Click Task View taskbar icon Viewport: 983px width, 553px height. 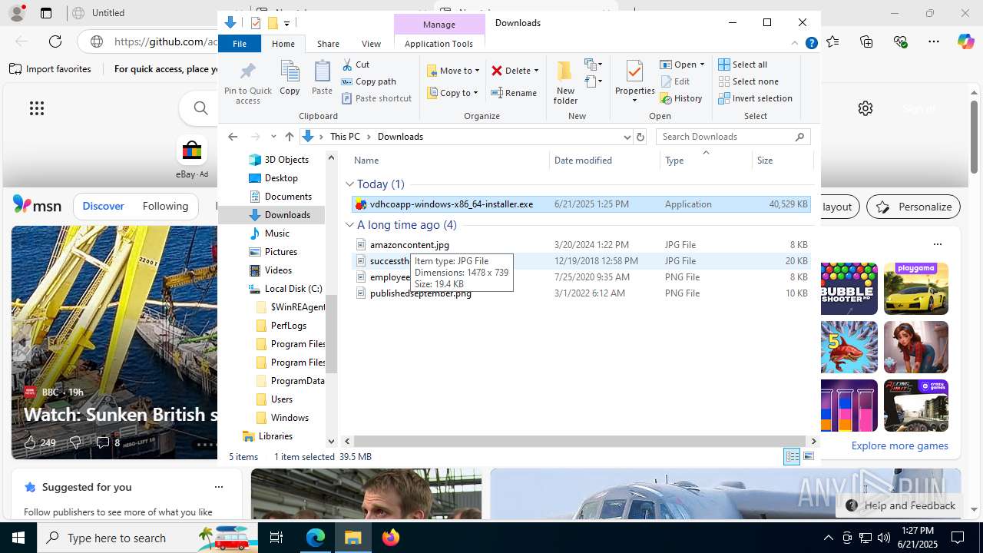(277, 538)
